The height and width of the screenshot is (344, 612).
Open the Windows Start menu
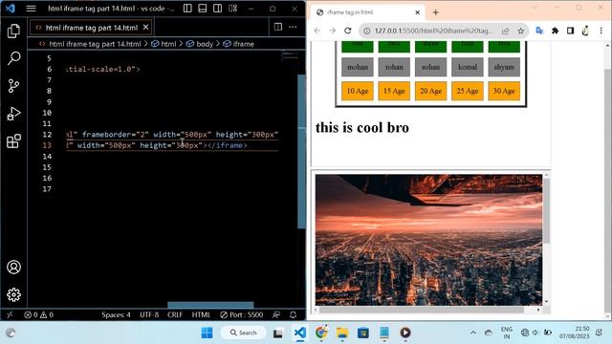tap(207, 333)
